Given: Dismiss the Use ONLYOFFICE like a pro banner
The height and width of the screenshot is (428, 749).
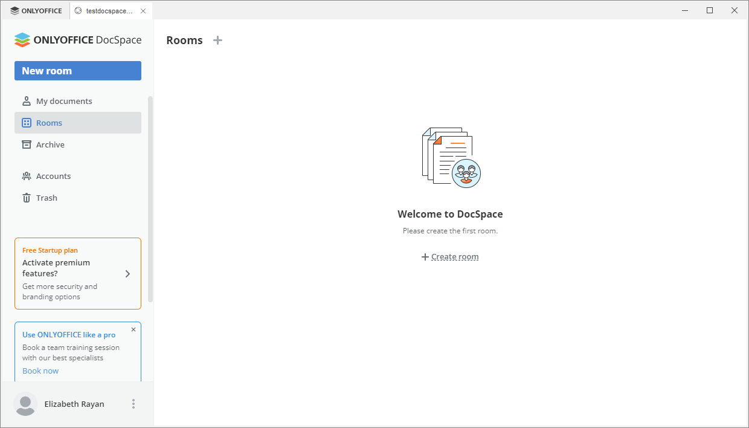Looking at the screenshot, I should click(133, 329).
